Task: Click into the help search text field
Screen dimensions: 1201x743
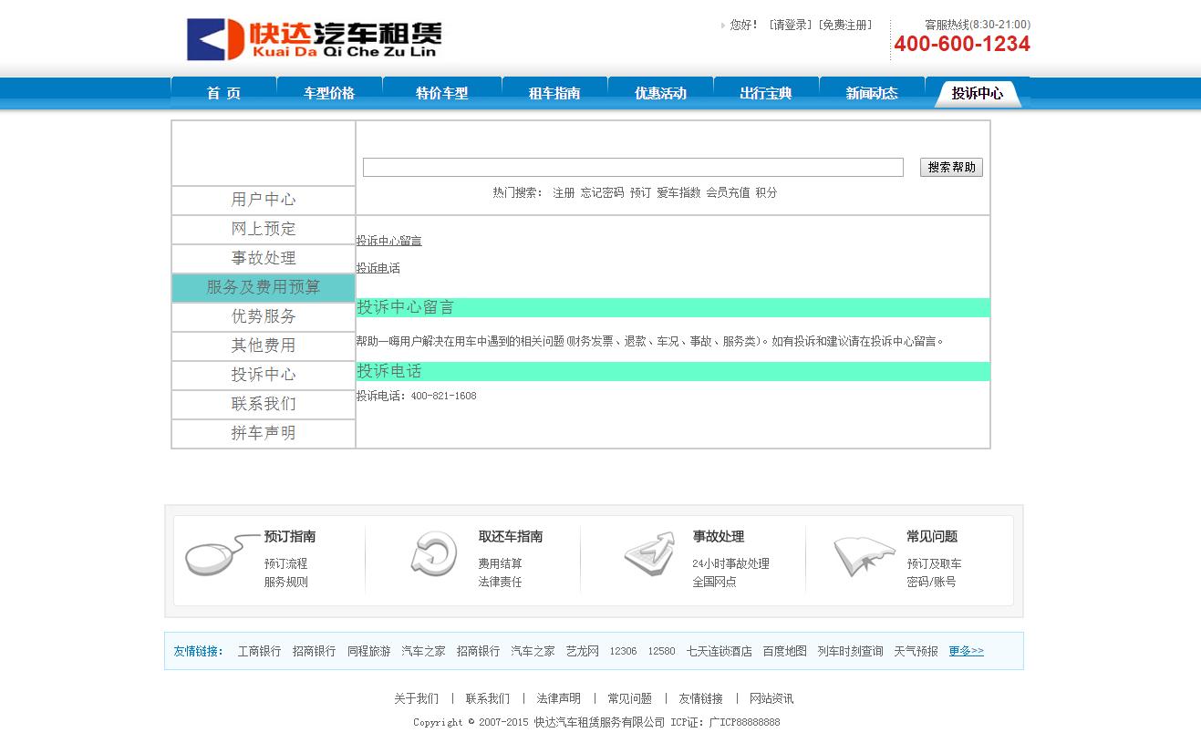Action: [633, 168]
